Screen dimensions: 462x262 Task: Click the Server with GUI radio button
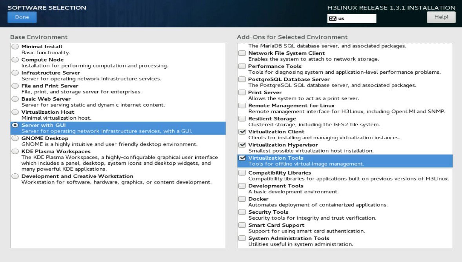[x=15, y=125]
